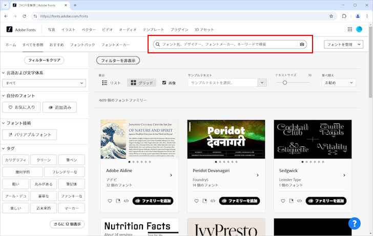Viewport: 373px width, 236px height.
Task: Click the add-to-pack icon under Sedgwick
Action: pos(291,201)
